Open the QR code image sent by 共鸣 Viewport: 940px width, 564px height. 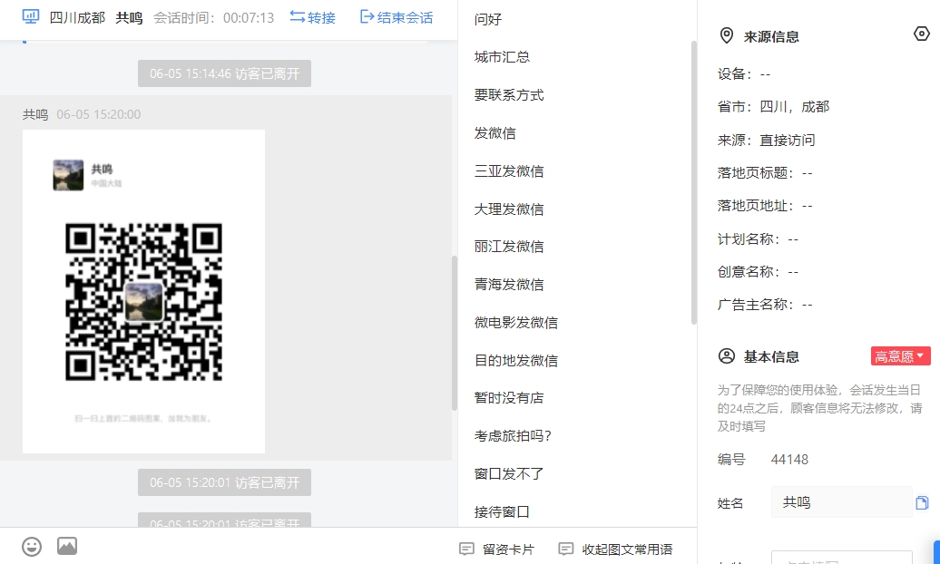coord(143,291)
